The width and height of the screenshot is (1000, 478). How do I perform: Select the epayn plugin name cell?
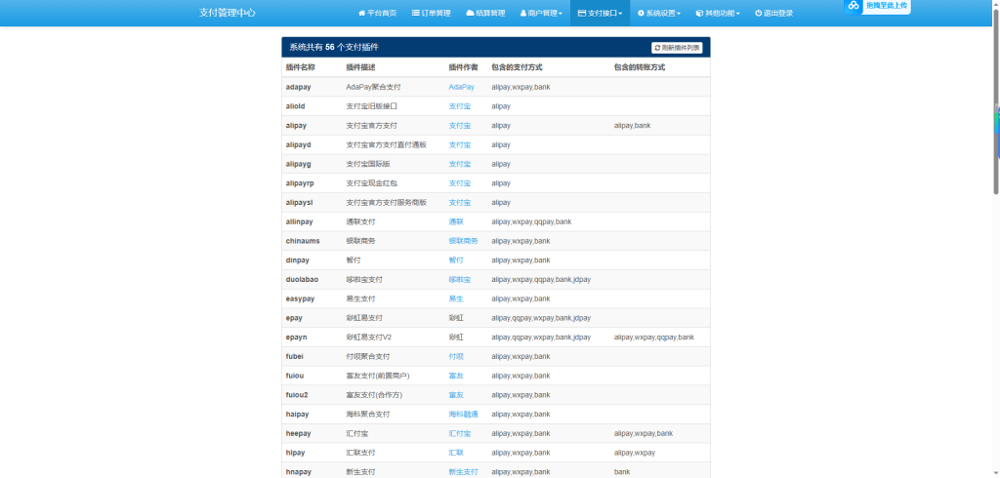(x=297, y=338)
